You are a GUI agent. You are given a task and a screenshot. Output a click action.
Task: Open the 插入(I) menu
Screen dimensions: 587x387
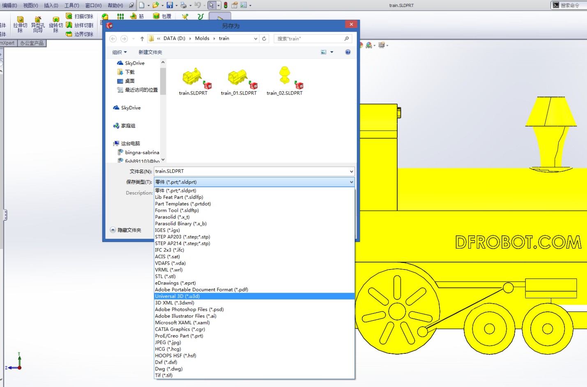(x=51, y=5)
